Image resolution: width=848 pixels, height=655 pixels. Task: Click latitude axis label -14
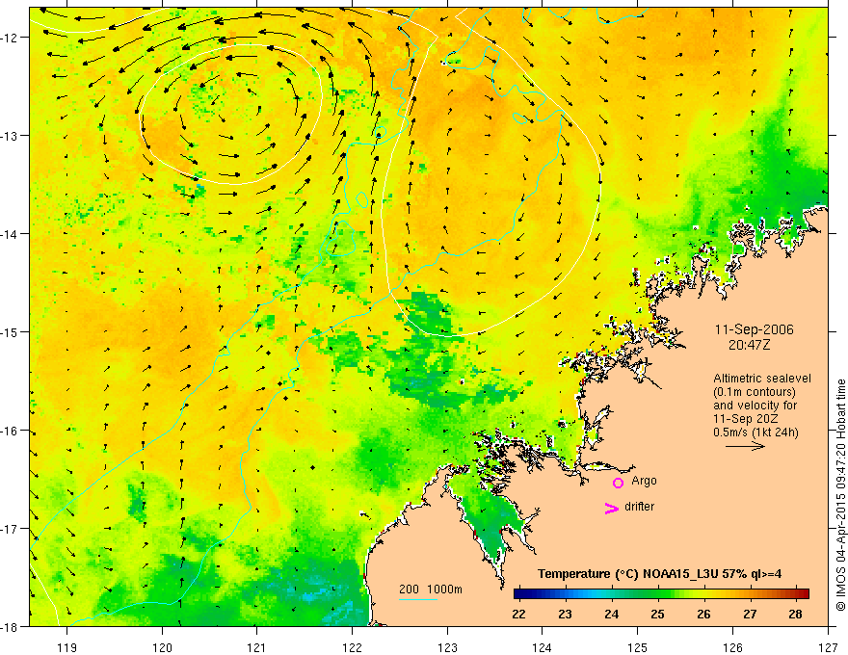pyautogui.click(x=11, y=234)
